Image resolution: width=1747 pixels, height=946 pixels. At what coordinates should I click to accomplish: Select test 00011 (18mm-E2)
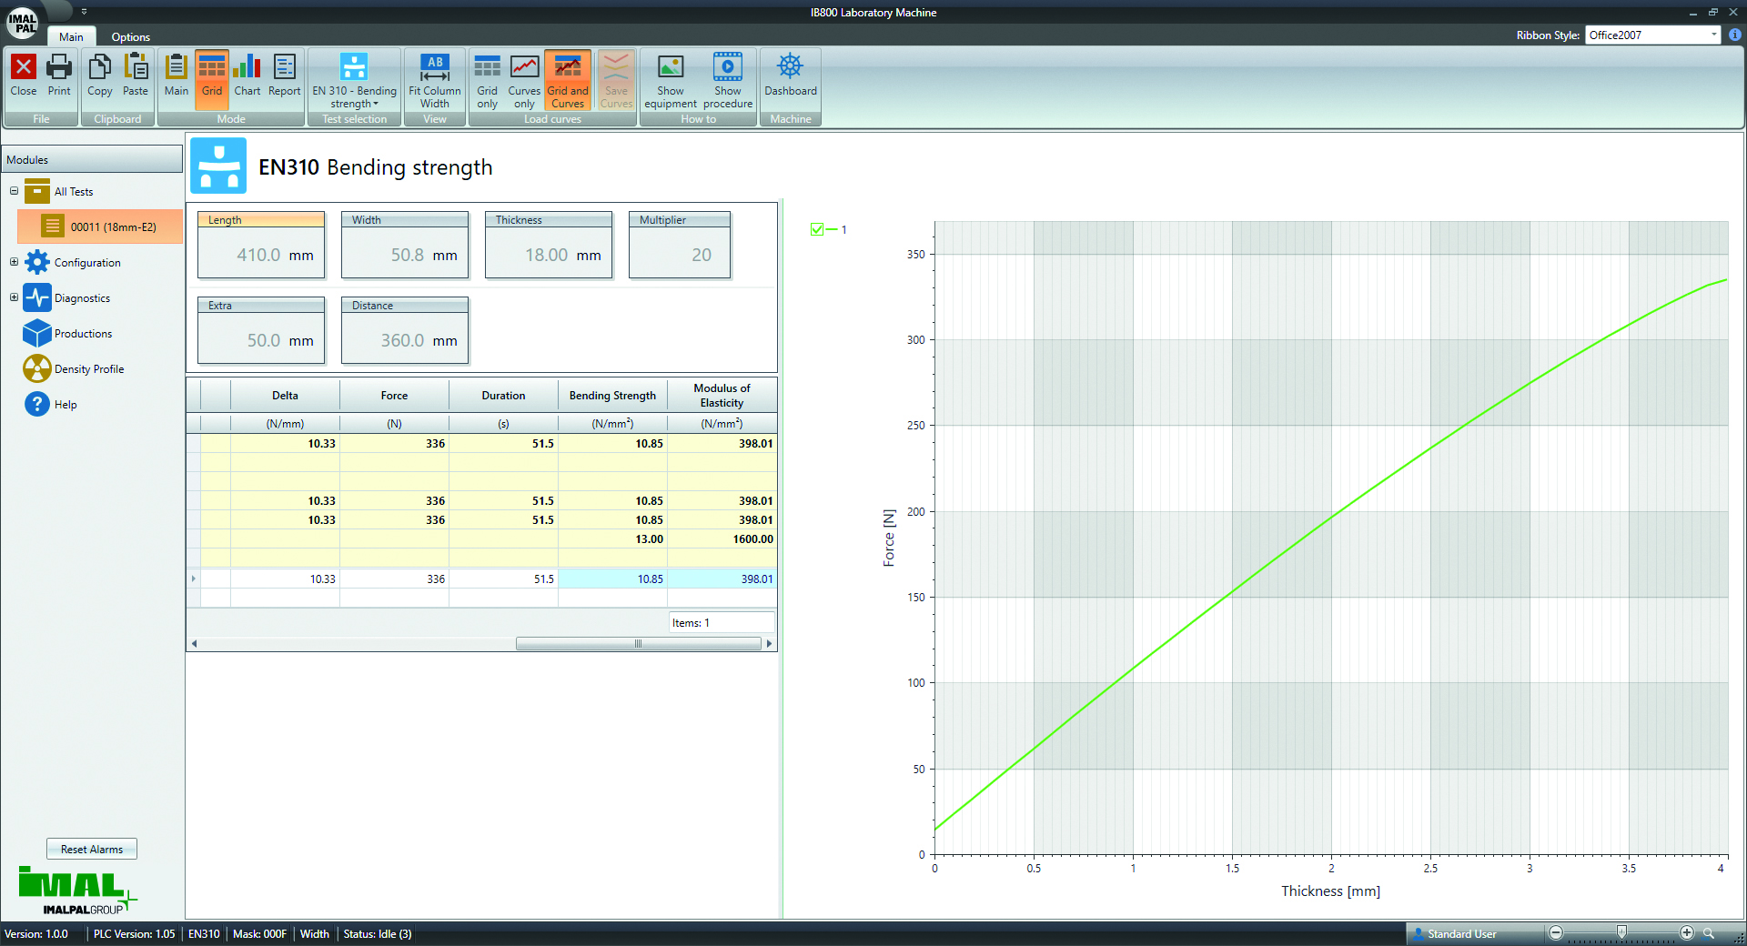pos(100,226)
